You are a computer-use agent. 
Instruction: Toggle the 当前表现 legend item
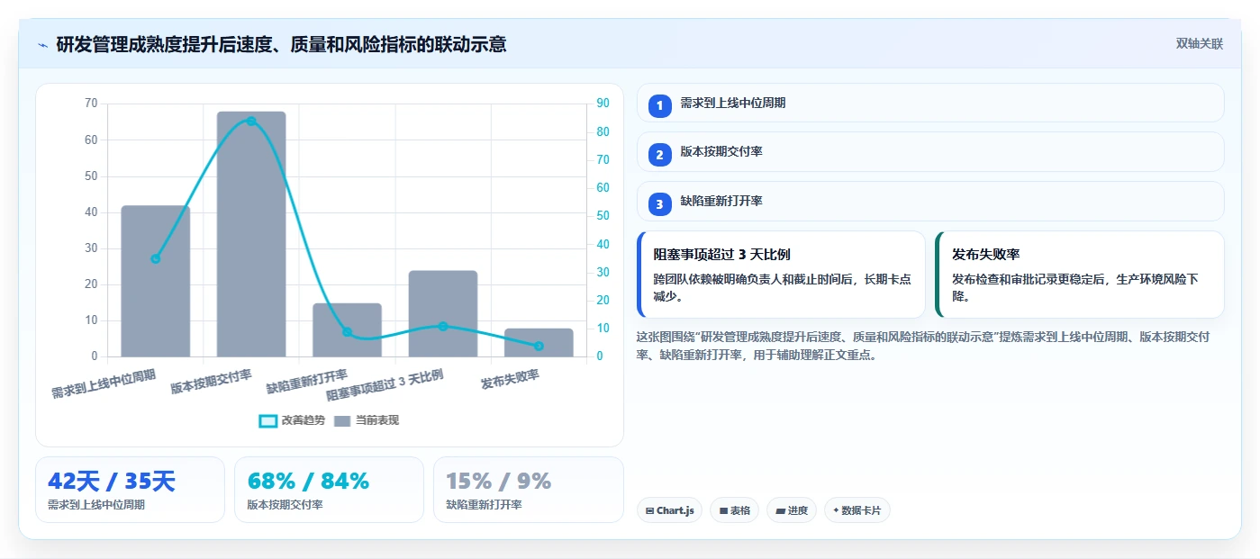[367, 420]
